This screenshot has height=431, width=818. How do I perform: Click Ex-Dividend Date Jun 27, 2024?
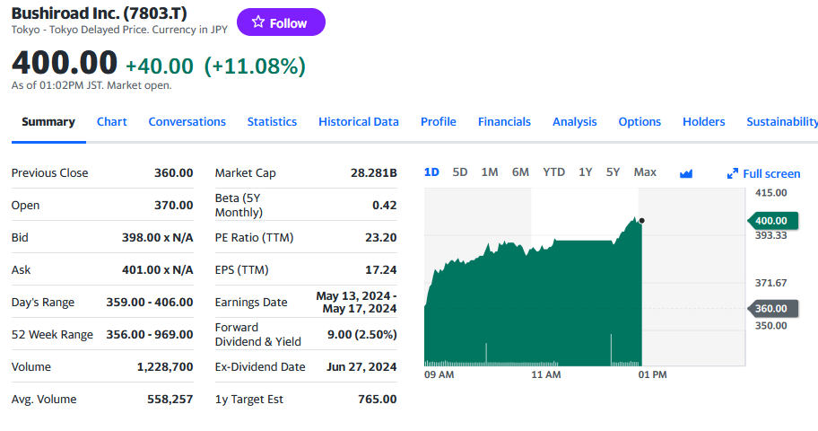click(361, 367)
